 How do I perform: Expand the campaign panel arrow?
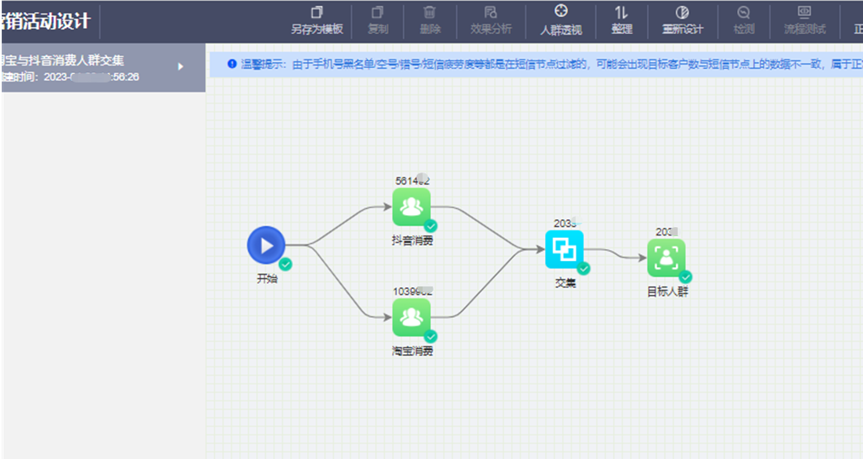pos(180,66)
